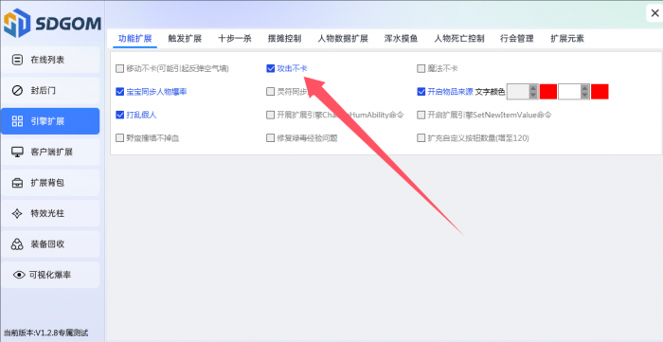
Task: Open 在线列表 list icon in sidebar
Action: pos(50,60)
